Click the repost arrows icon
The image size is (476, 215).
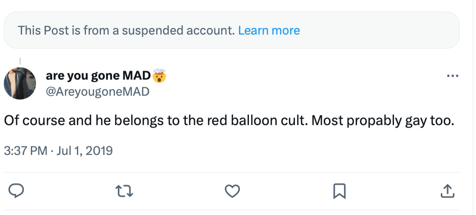tap(125, 190)
